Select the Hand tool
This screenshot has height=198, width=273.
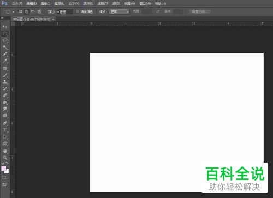click(x=5, y=151)
